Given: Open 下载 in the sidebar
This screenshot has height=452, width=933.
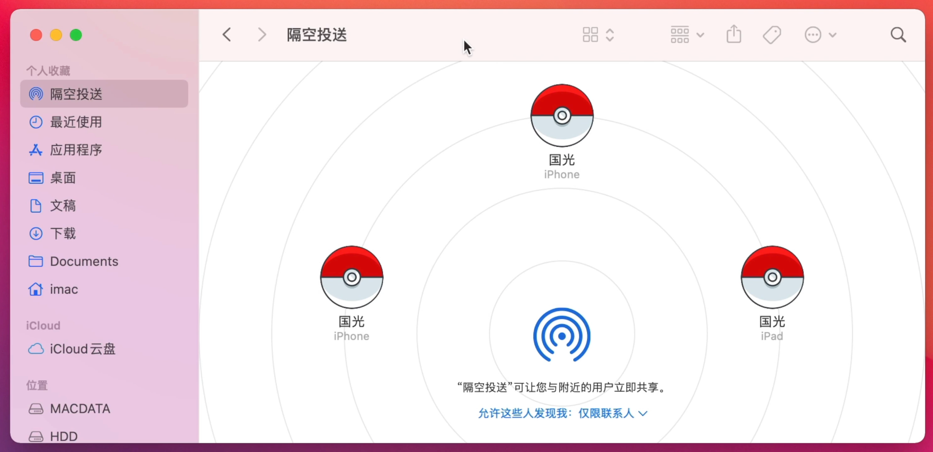Looking at the screenshot, I should [104, 233].
